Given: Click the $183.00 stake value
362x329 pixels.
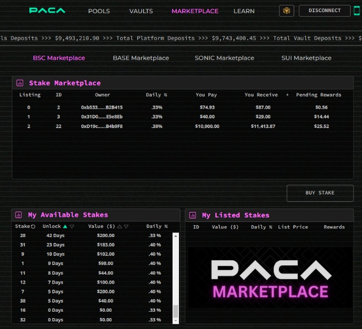Looking at the screenshot, I should point(106,245).
